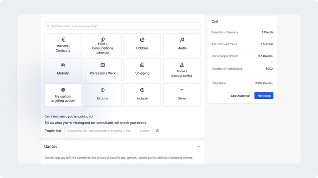Click the 0.5 Credit value

(267, 44)
